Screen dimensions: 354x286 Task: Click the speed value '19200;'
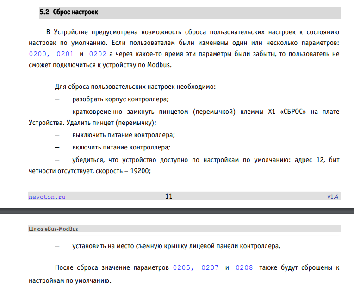click(x=140, y=171)
